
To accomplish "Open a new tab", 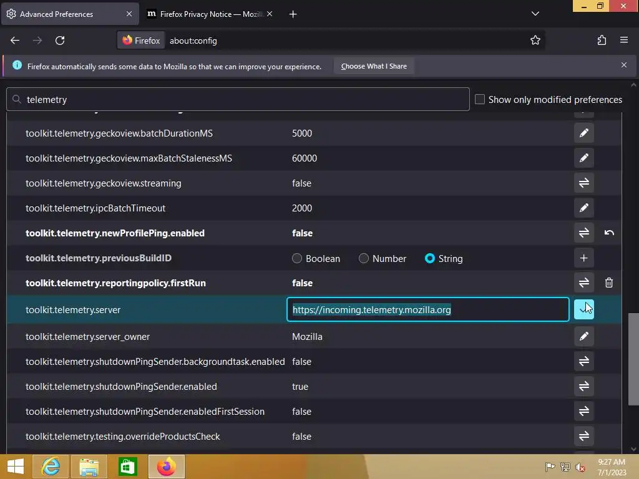I will pos(293,14).
